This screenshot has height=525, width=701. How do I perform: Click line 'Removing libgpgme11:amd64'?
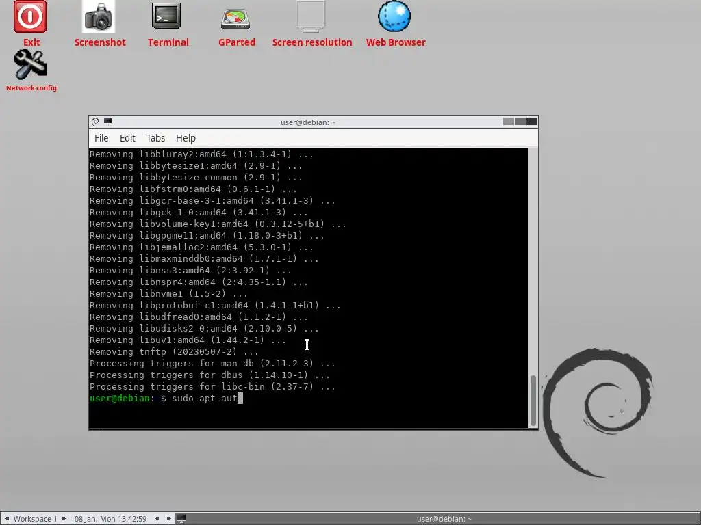(x=207, y=236)
